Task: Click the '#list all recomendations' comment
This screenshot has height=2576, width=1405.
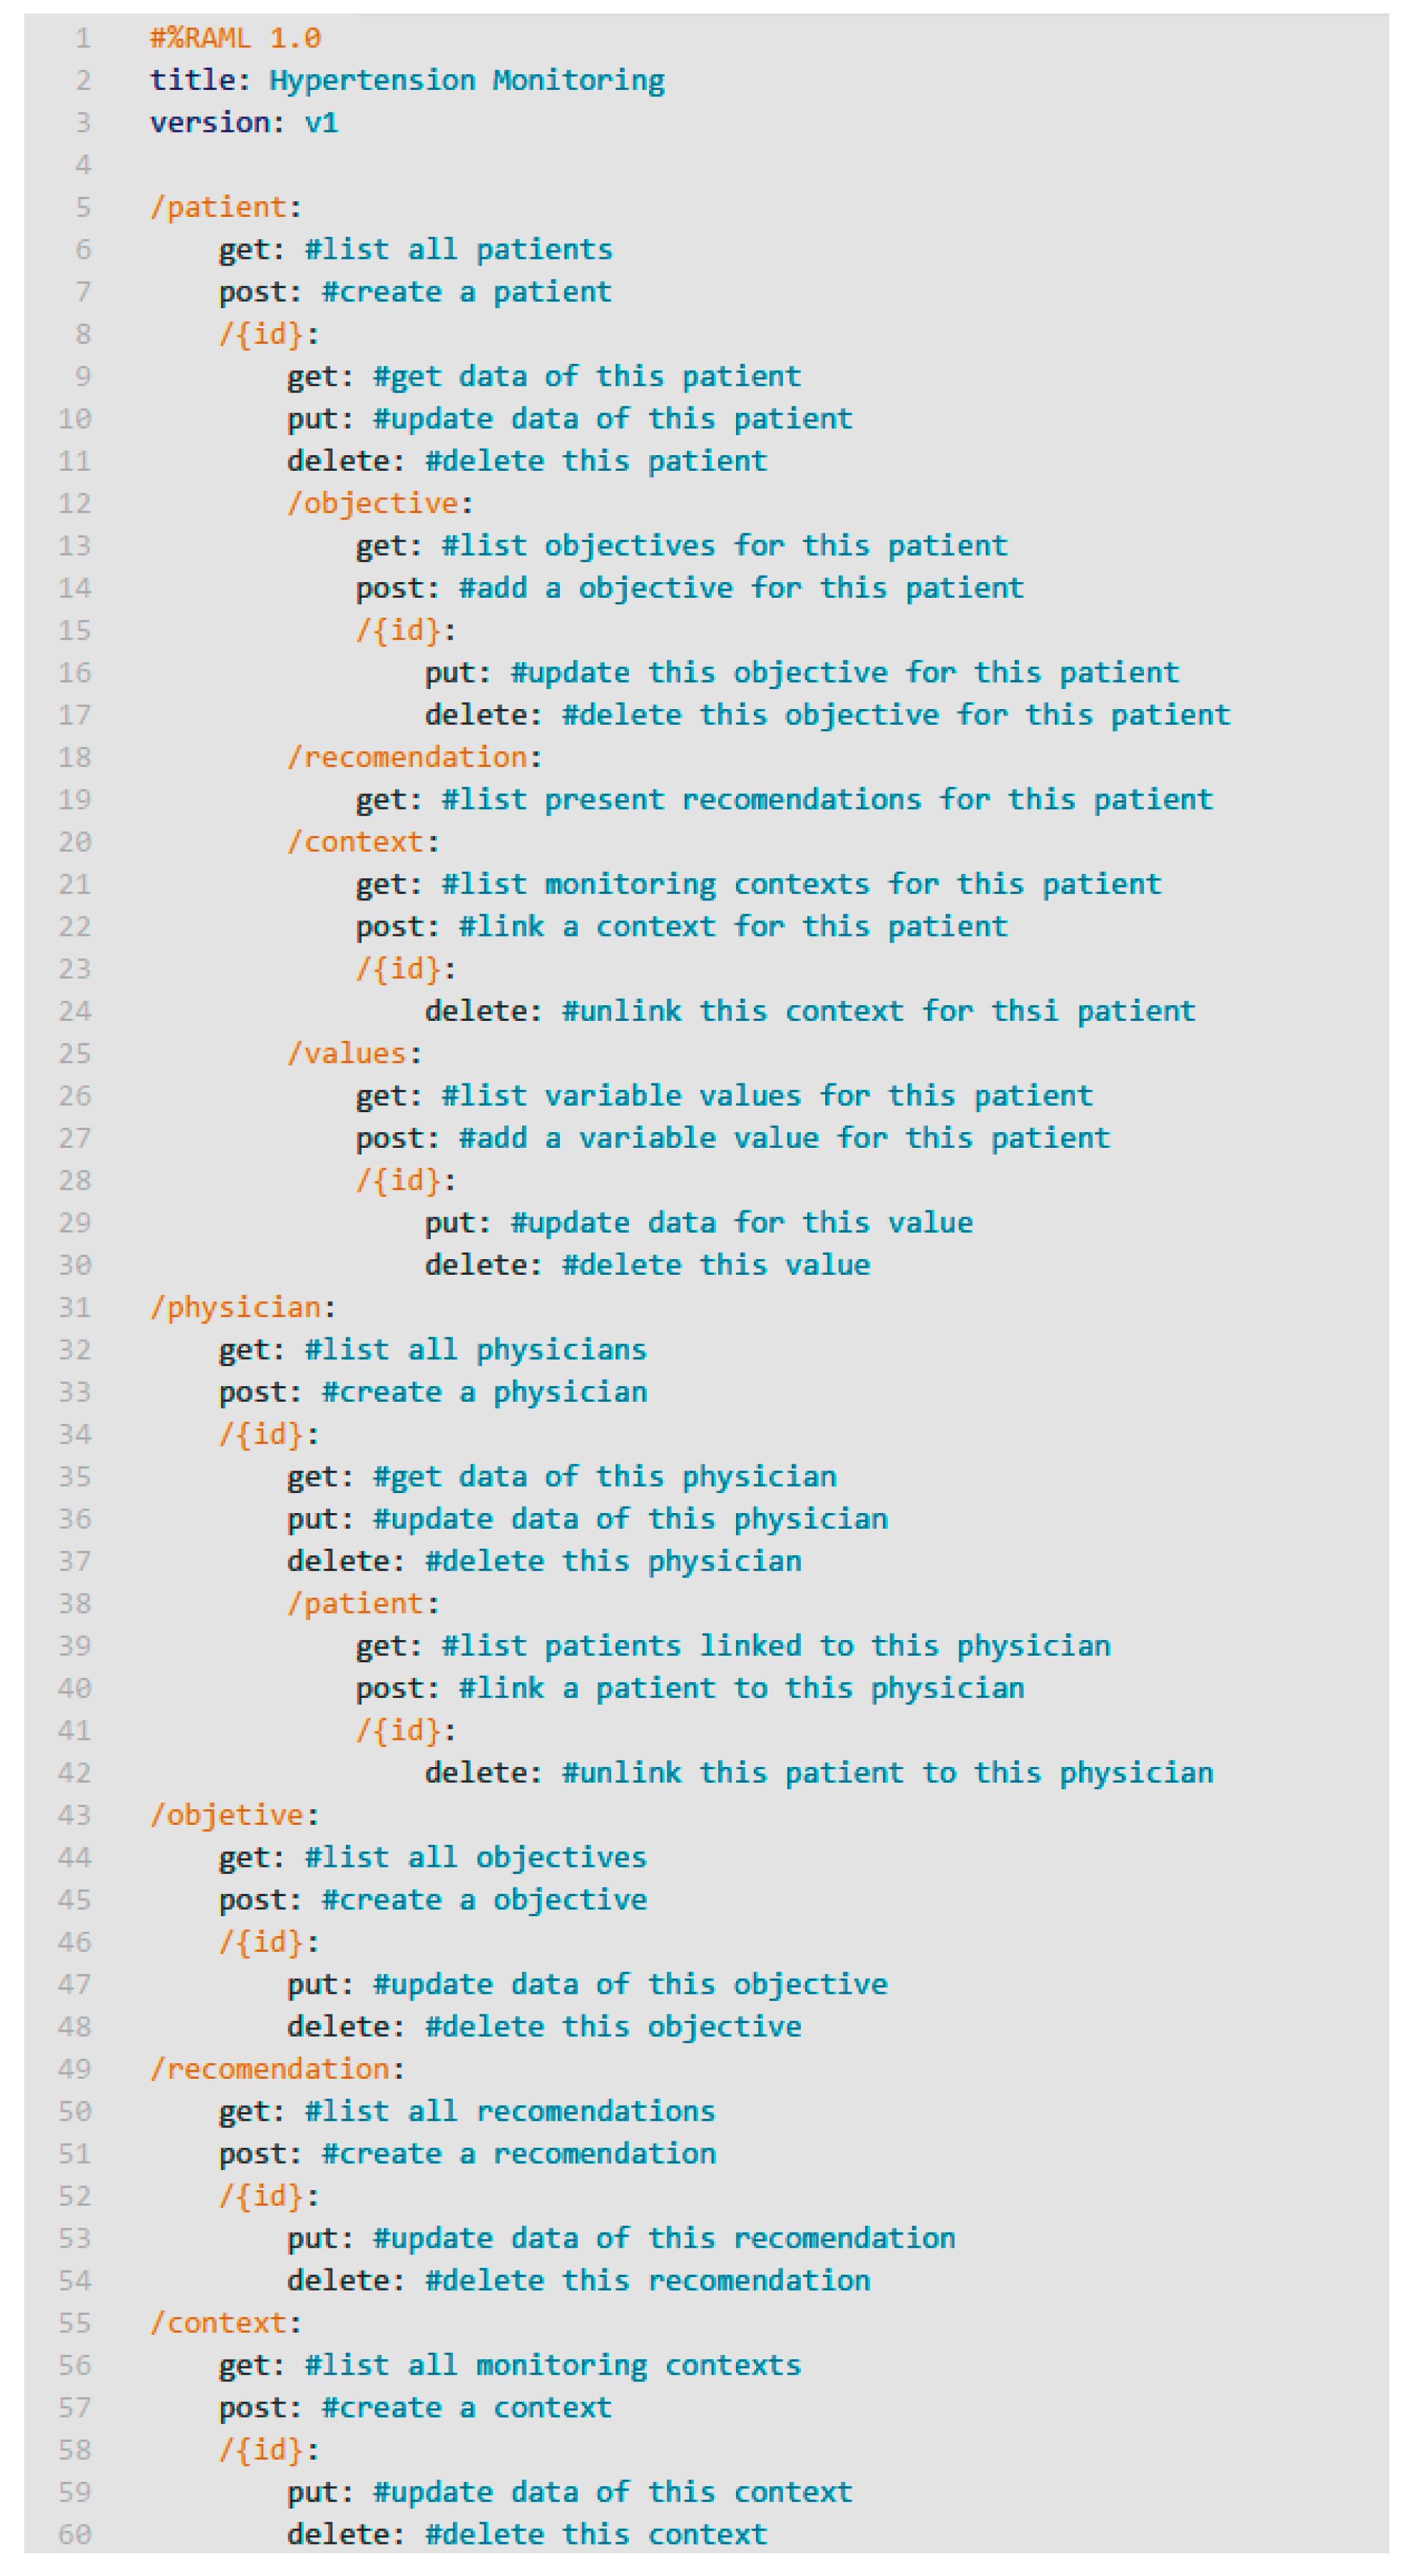Action: pyautogui.click(x=509, y=2111)
